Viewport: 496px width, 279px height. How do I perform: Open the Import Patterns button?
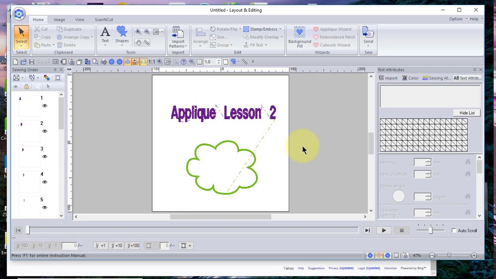[x=178, y=37]
